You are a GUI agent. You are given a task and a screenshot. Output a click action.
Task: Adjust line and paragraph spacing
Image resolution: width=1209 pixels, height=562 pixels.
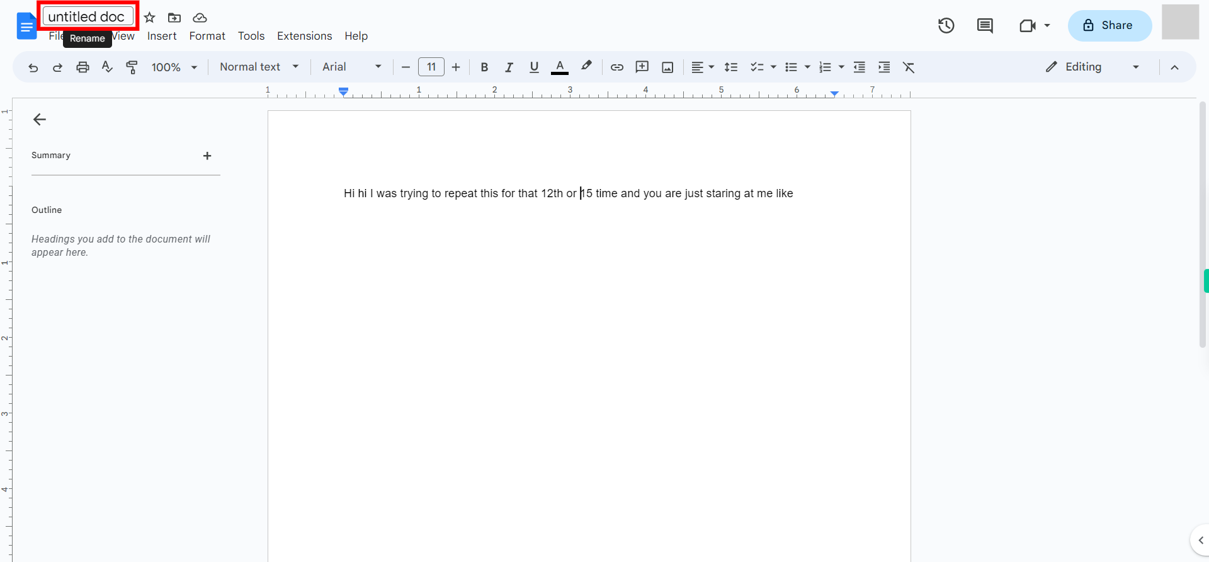731,67
